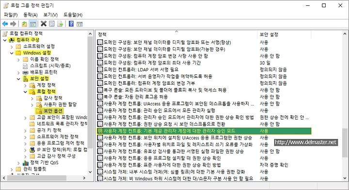Select 보안 옵션 in the tree

pos(53,111)
